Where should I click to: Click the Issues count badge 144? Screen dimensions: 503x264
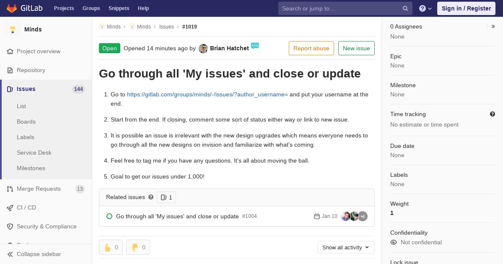[78, 89]
